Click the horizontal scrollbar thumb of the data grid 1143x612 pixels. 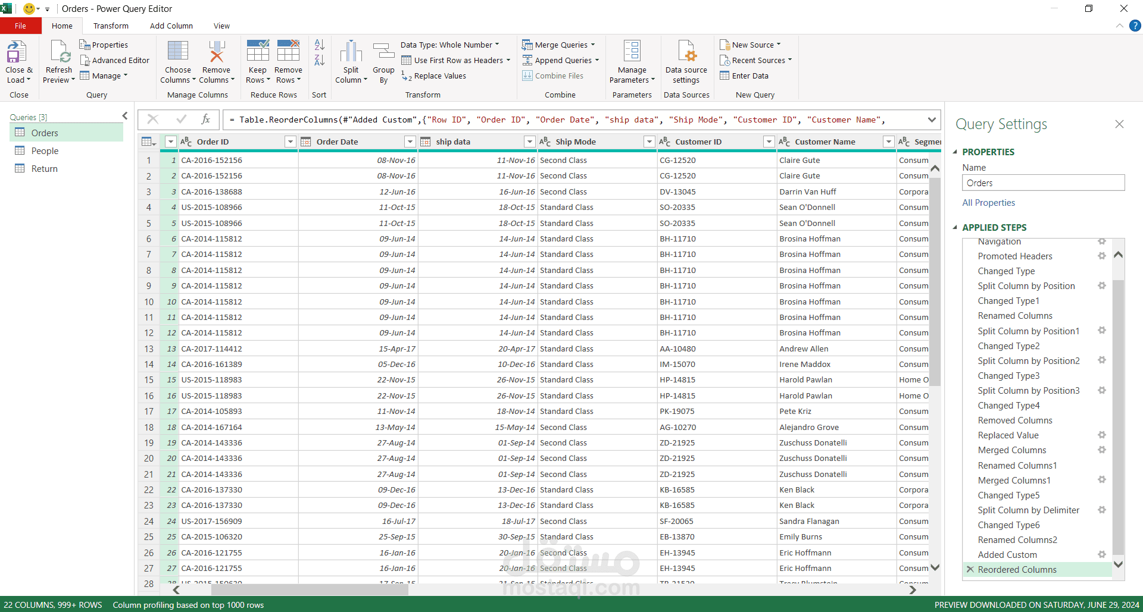310,589
